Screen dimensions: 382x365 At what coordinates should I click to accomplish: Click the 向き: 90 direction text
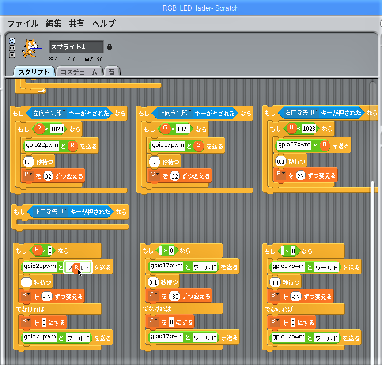coord(94,59)
